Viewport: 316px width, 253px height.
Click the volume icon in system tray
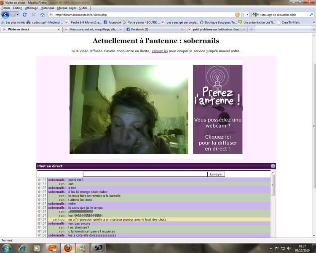coord(288,248)
